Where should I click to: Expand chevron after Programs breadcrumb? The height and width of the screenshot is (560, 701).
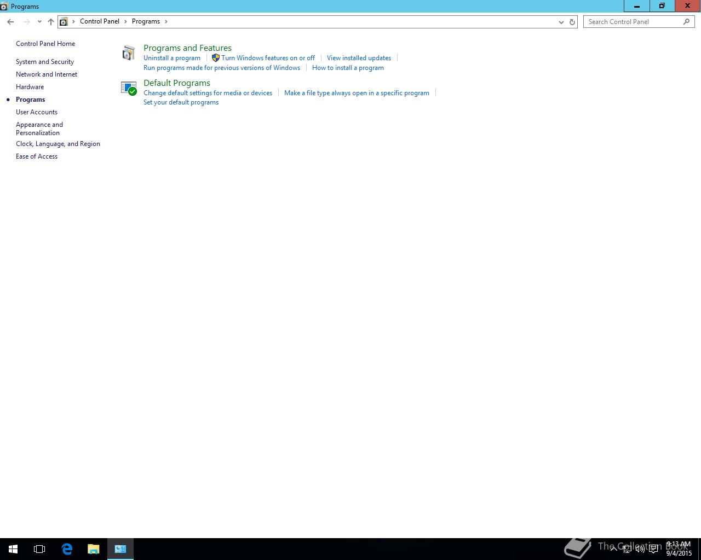coord(166,22)
